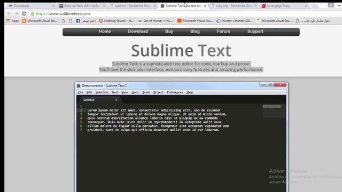Open the Download page link
This screenshot has height=192, width=342.
(138, 31)
